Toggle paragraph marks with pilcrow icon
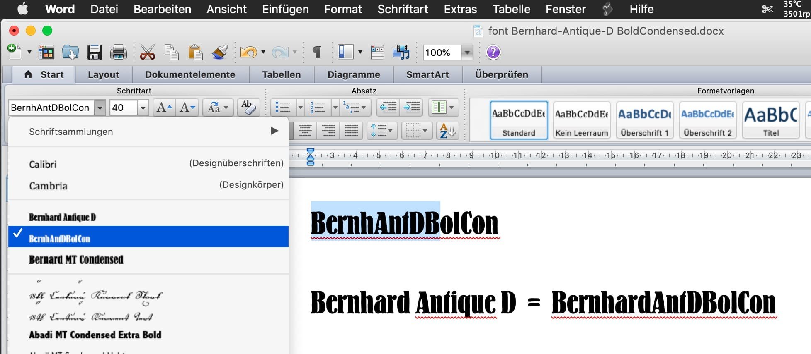 pos(316,53)
